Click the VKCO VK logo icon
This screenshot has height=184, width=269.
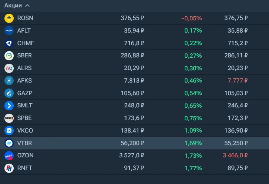click(x=9, y=131)
